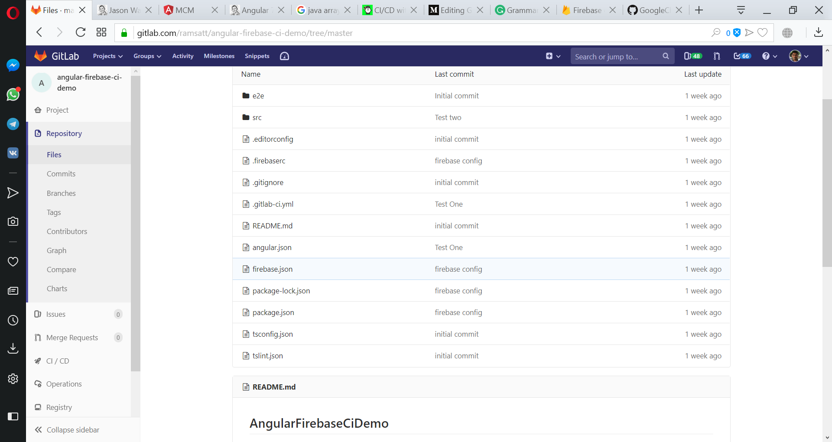Click the search magnifier icon

(666, 56)
